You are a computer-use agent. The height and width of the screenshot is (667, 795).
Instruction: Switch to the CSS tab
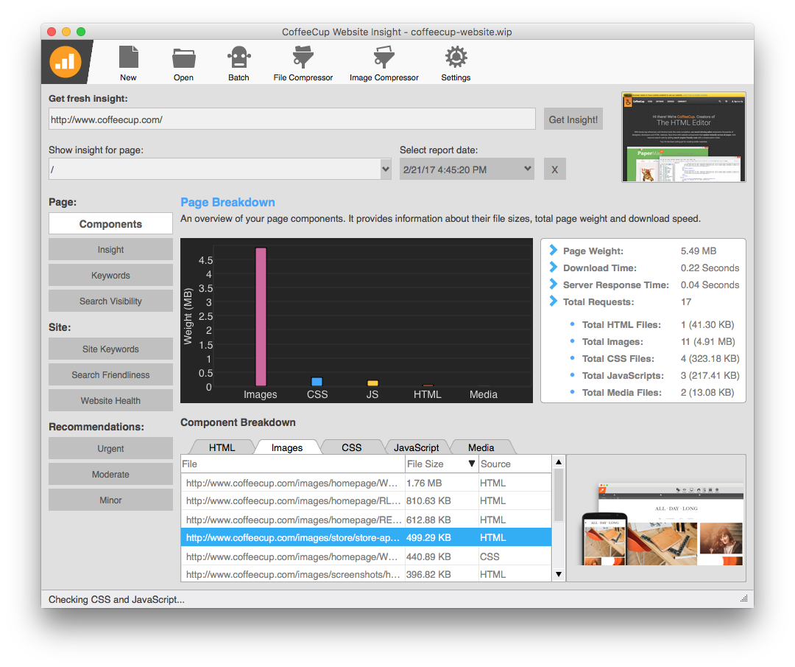tap(351, 447)
